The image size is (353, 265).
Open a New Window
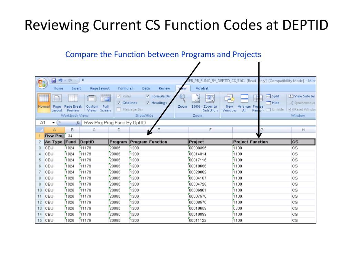229,103
